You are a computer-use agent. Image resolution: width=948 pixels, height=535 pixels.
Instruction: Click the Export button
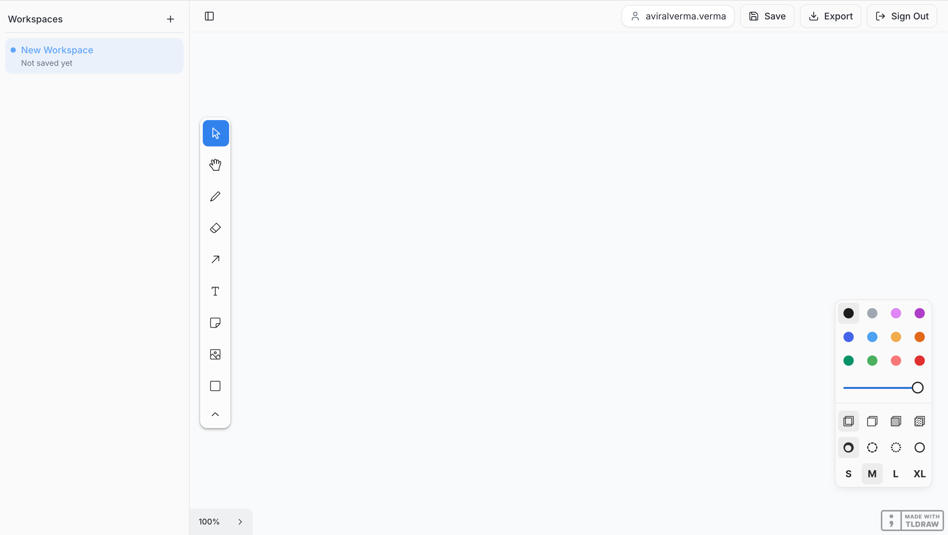point(830,16)
